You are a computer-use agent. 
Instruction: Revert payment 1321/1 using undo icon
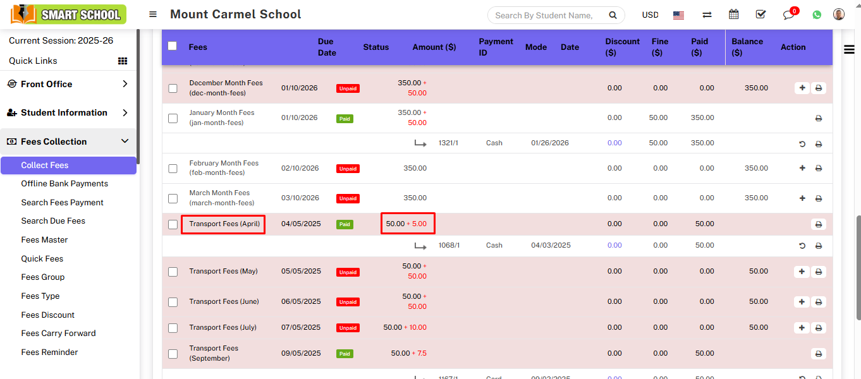pos(802,144)
